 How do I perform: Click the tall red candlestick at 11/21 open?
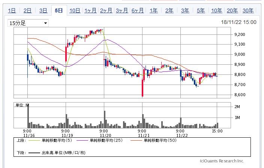pyautogui.click(x=142, y=88)
